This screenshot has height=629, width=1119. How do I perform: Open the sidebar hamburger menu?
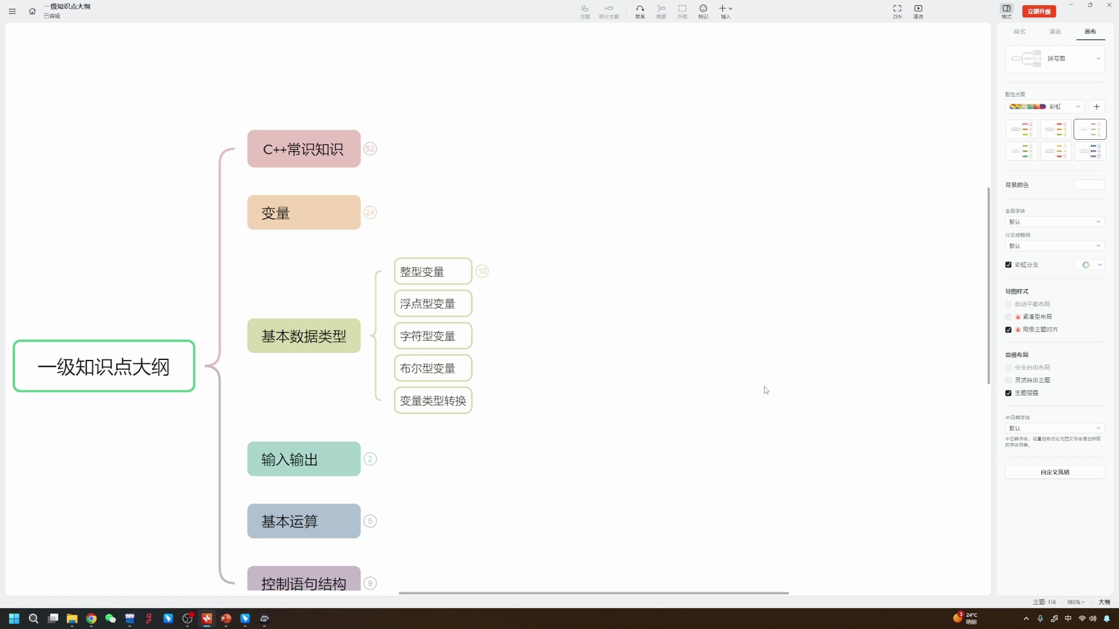12,11
